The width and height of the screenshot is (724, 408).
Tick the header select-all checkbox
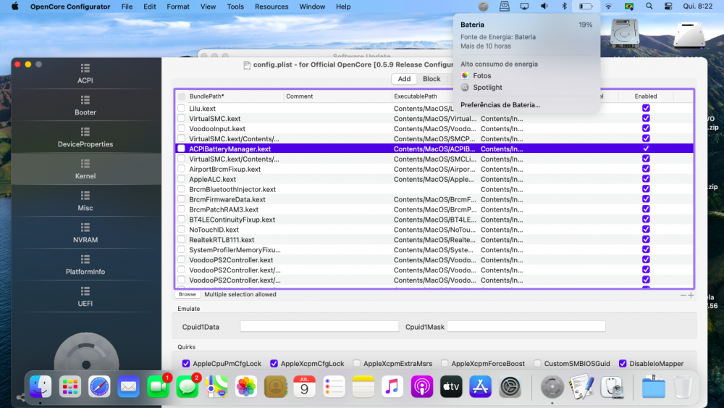[x=182, y=96]
